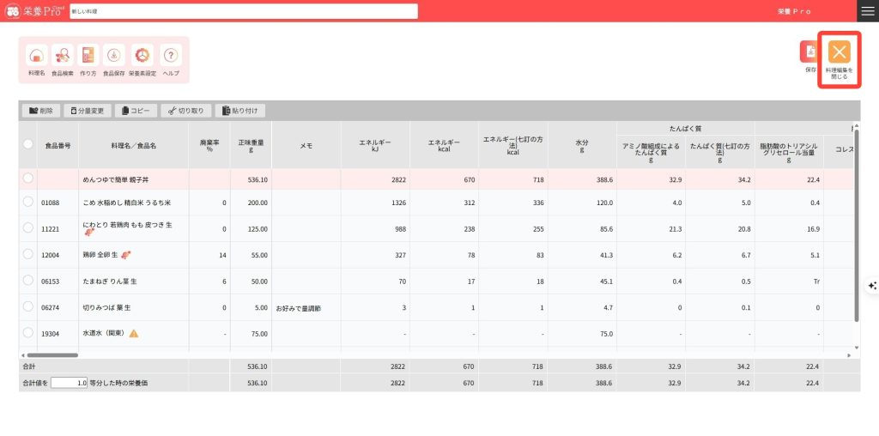Screen dimensions: 879x436
Task: Click the 1326 kJ cell for こめ
Action: tap(375, 203)
